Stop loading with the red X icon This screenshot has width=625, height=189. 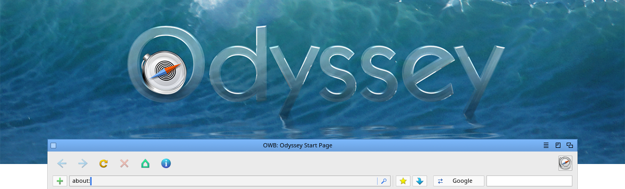pos(124,163)
